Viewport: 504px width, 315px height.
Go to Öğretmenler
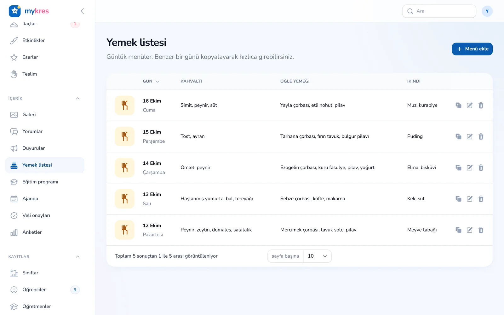pos(45,306)
